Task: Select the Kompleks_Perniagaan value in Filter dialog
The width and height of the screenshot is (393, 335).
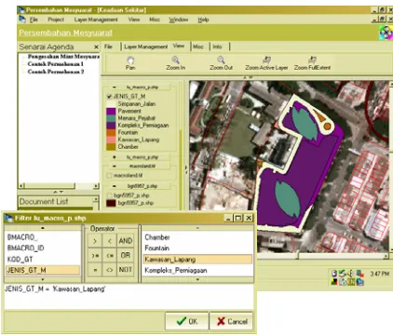Action: (x=197, y=271)
